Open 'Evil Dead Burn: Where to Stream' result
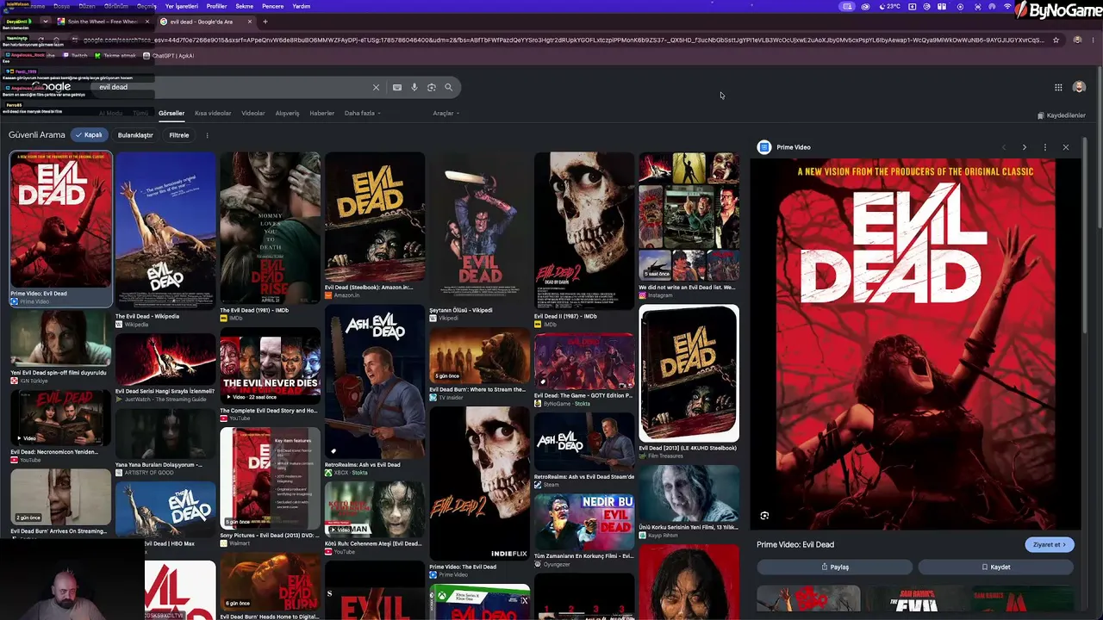Viewport: 1103px width, 620px height. 479,365
